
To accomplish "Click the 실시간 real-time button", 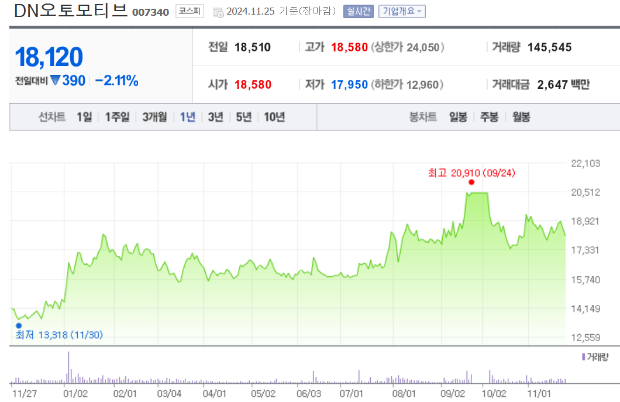I will click(358, 12).
